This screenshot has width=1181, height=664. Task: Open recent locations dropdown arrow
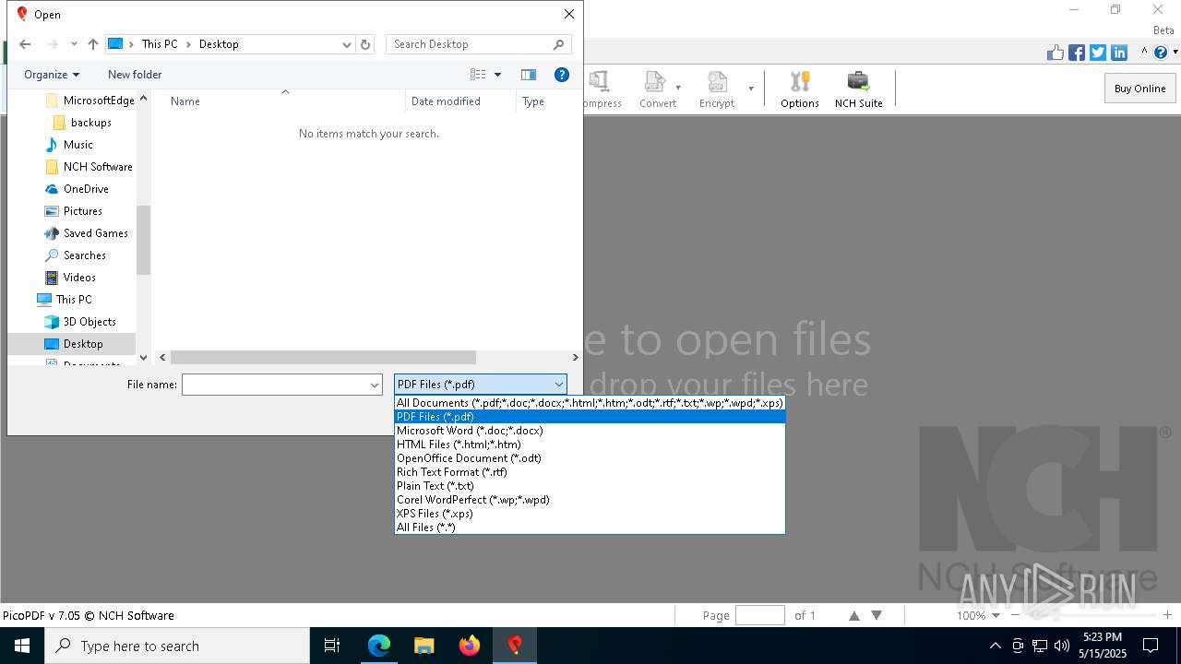pos(74,44)
